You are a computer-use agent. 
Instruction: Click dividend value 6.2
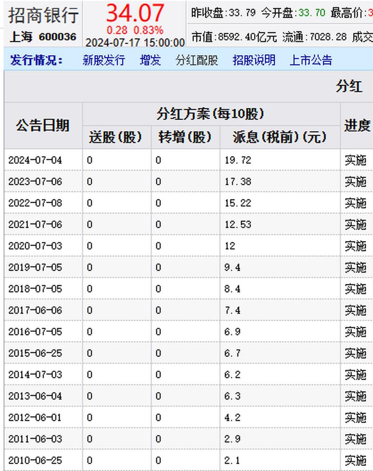(232, 374)
